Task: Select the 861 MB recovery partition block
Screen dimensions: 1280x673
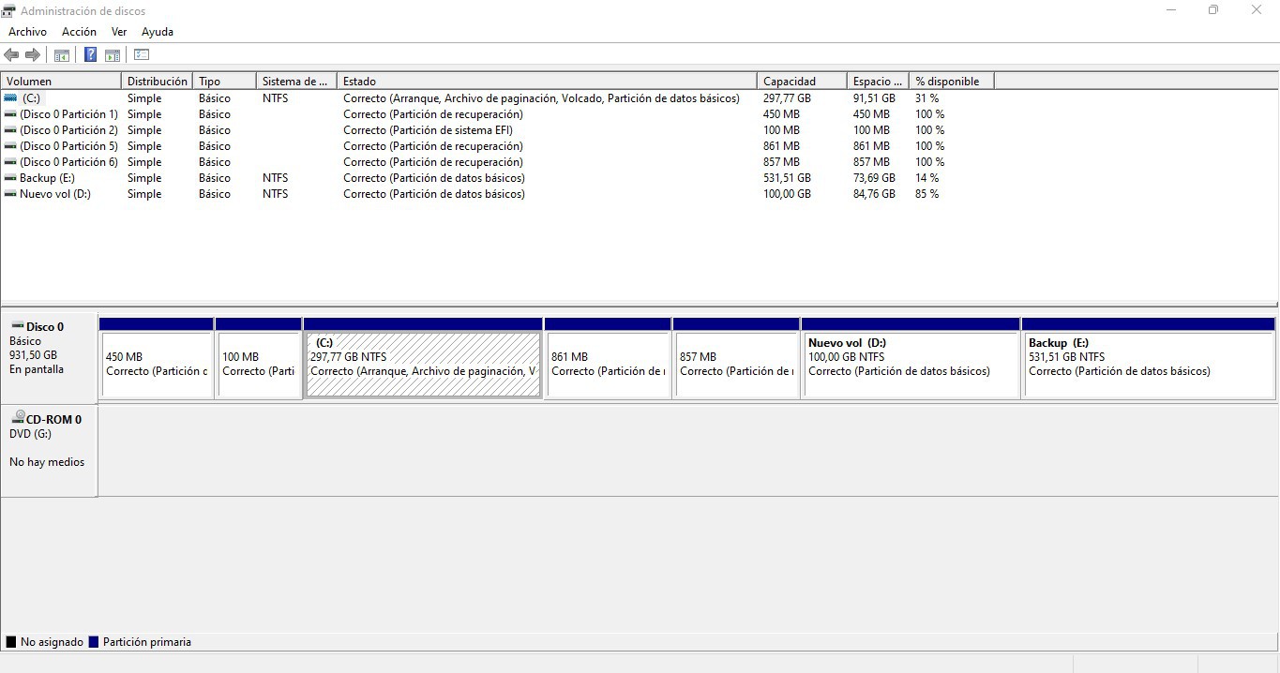Action: 608,363
